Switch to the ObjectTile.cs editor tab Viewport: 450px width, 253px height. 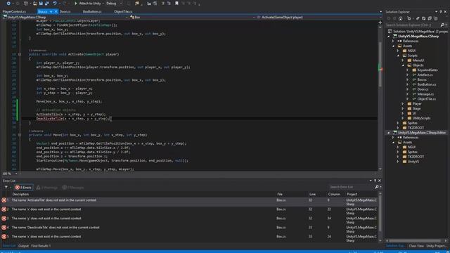click(x=123, y=11)
